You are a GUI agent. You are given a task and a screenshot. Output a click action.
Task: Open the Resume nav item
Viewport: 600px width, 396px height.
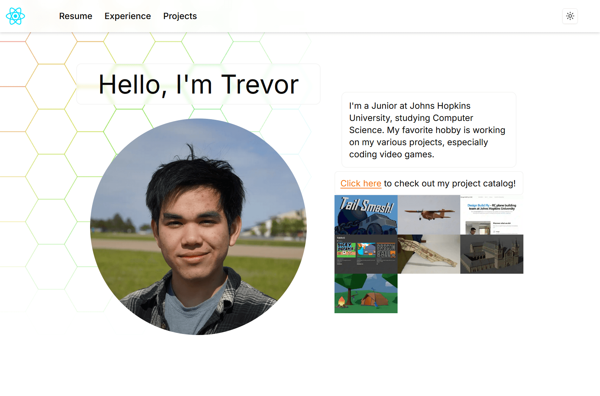coord(76,16)
